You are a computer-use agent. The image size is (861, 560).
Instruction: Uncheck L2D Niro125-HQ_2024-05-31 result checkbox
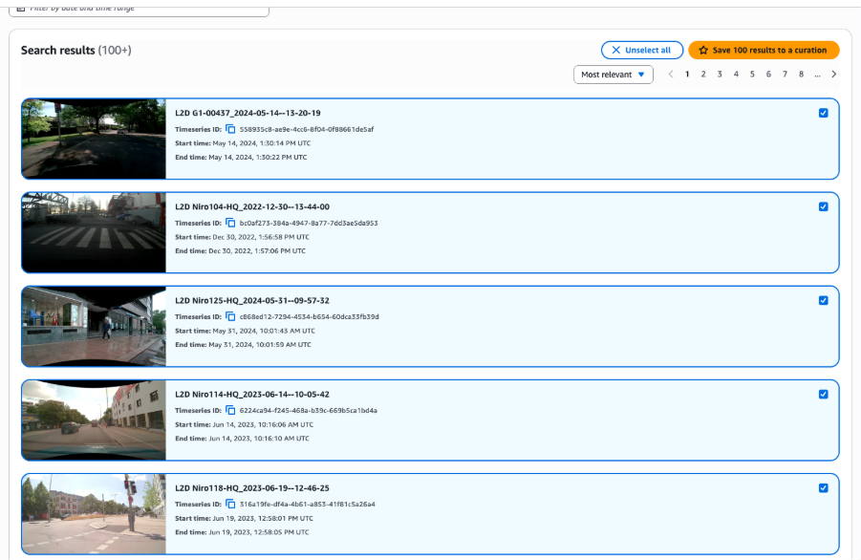coord(823,301)
